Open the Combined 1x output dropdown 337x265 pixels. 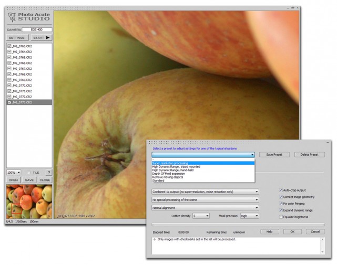[205, 192]
